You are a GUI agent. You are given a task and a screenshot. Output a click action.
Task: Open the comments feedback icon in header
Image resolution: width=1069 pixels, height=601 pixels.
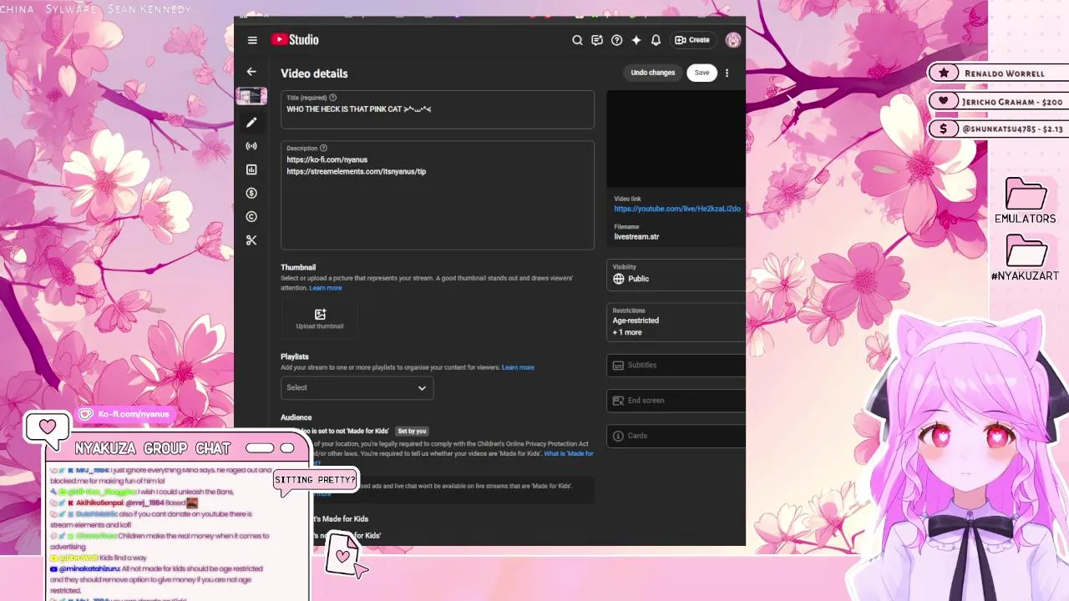pyautogui.click(x=597, y=40)
